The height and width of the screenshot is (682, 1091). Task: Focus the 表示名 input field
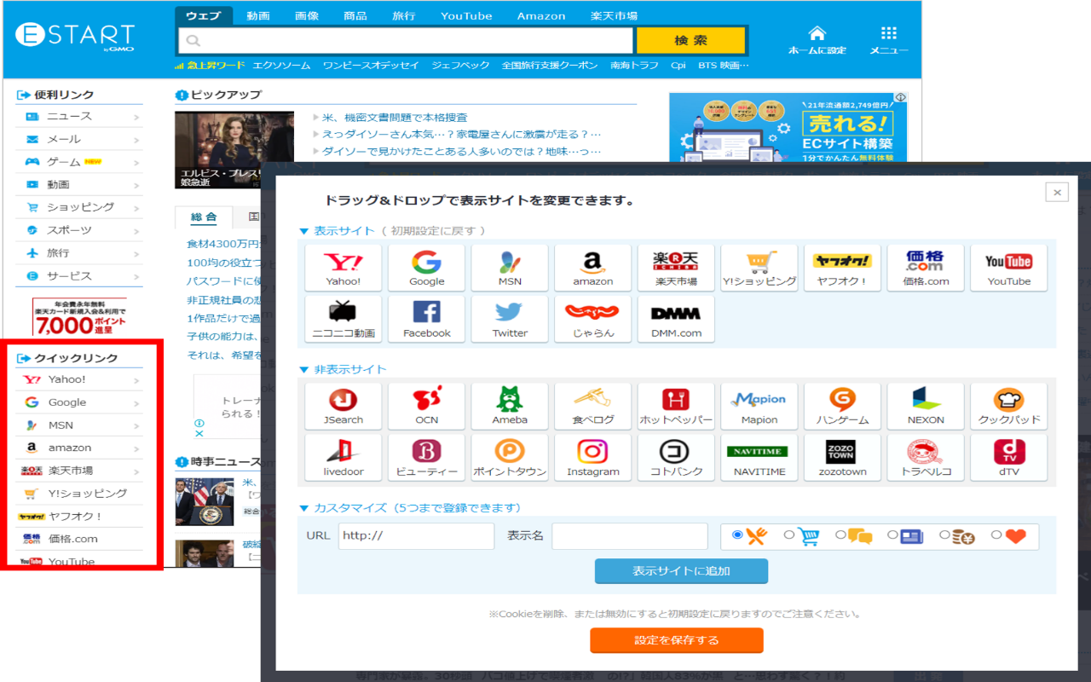[x=630, y=536]
